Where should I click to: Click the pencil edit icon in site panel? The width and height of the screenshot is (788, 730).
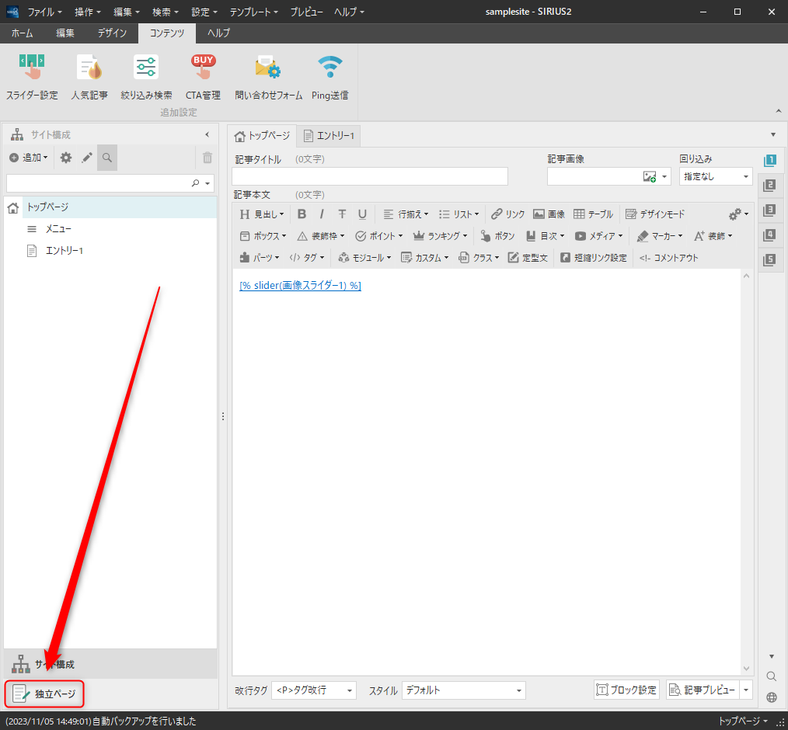pyautogui.click(x=87, y=158)
